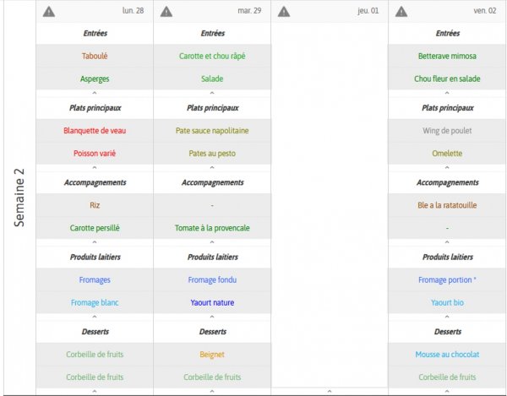This screenshot has width=507, height=396.
Task: Select Fromage portion on Friday
Action: click(447, 279)
